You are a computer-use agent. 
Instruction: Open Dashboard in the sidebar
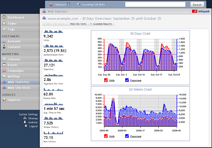[x=20, y=17]
